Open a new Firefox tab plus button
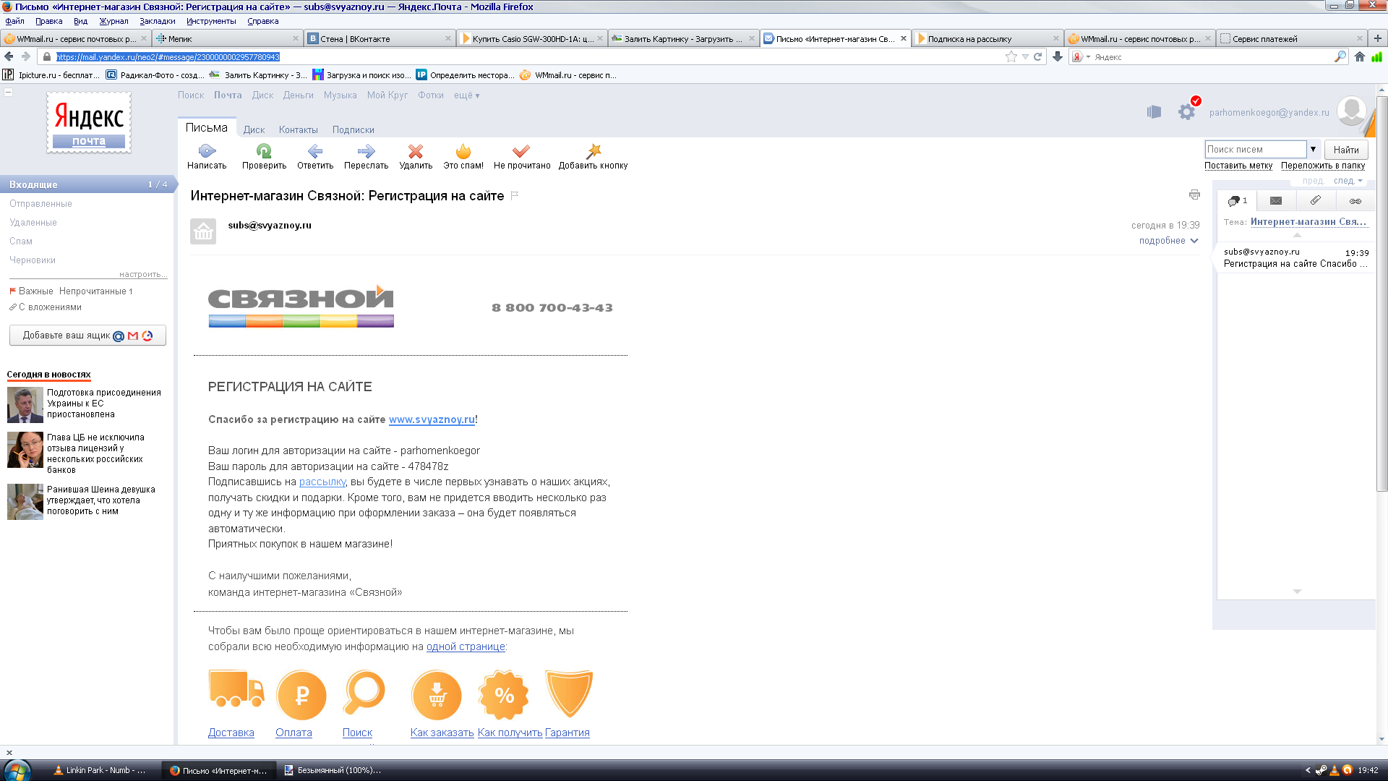1388x781 pixels. click(x=1377, y=38)
